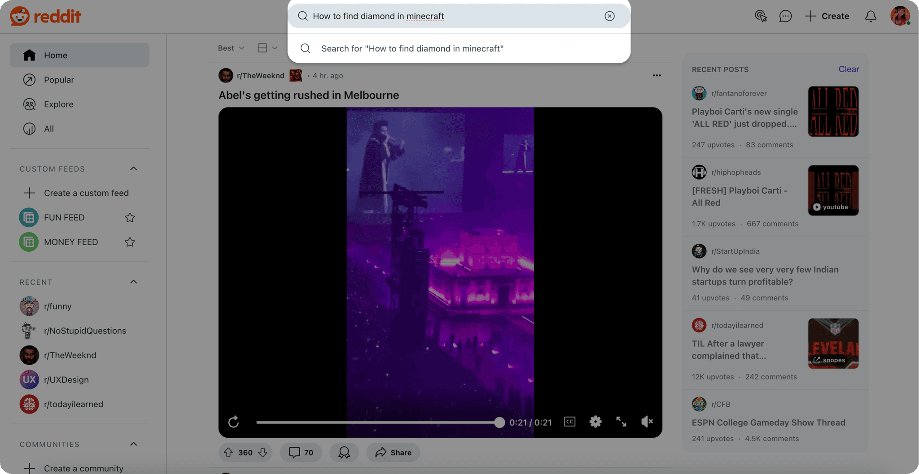Open the notifications bell
This screenshot has width=919, height=474.
click(x=871, y=16)
